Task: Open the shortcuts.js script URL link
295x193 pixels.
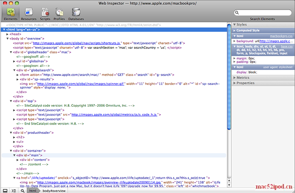Action: (x=77, y=43)
